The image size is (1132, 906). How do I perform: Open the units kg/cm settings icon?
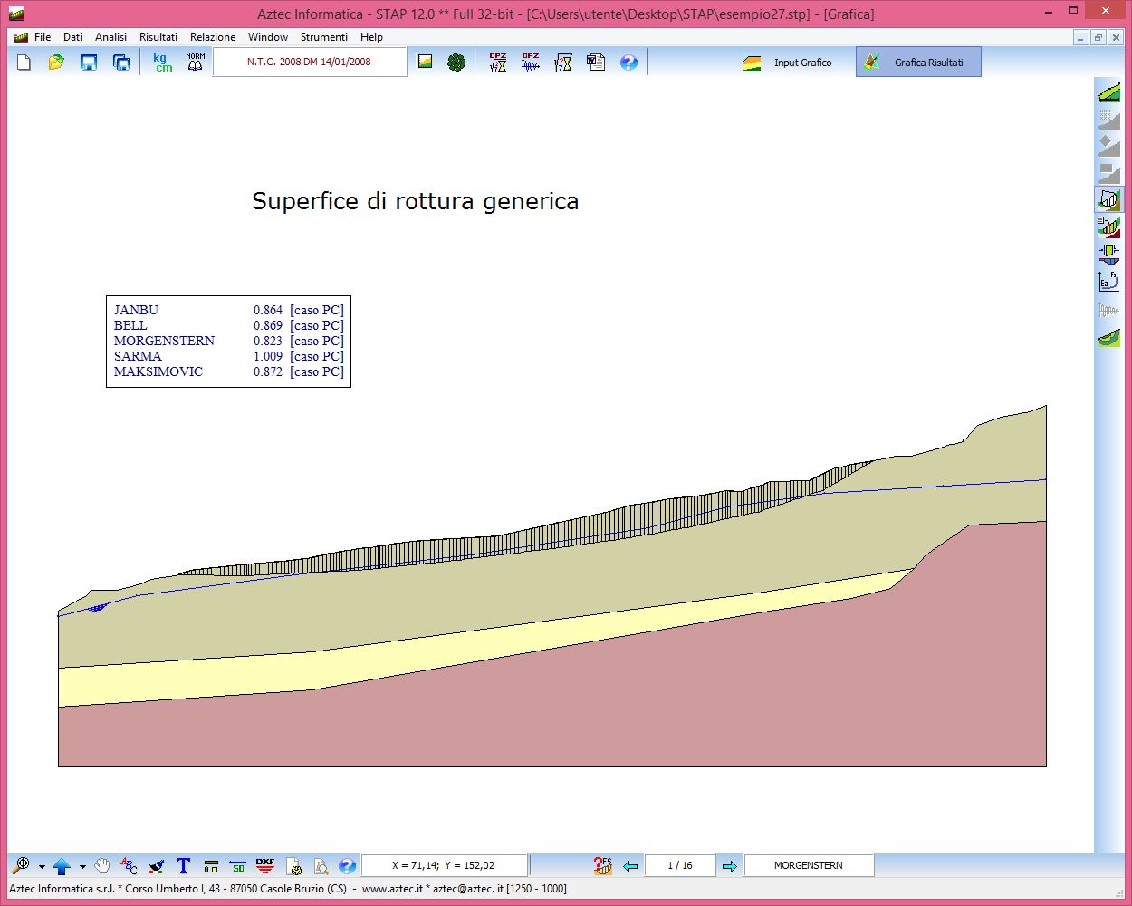point(162,63)
